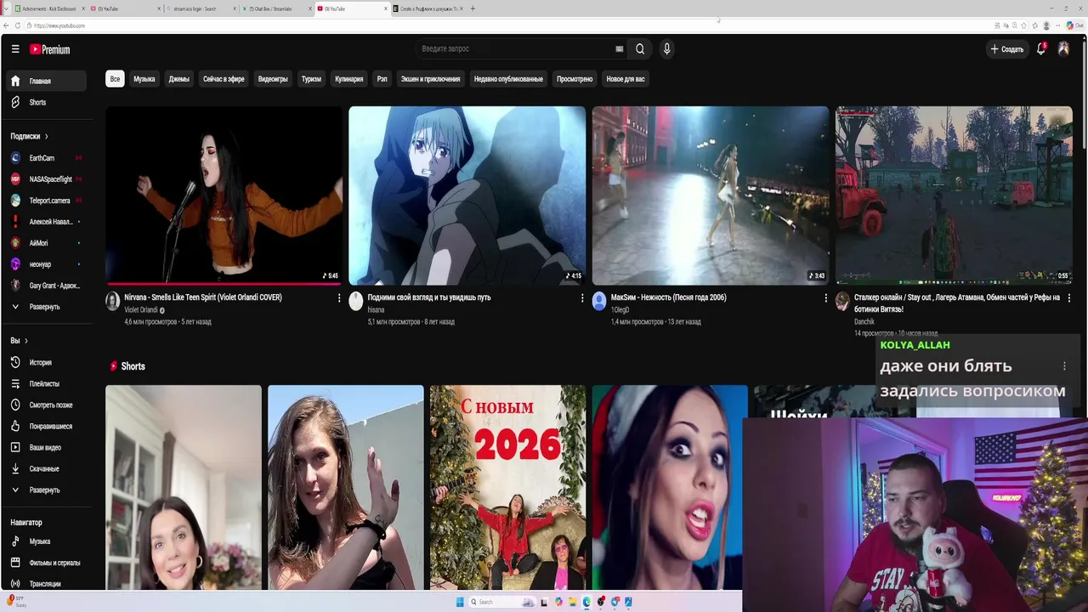
Task: Open Плейлисты in the sidebar
Action: tap(46, 383)
